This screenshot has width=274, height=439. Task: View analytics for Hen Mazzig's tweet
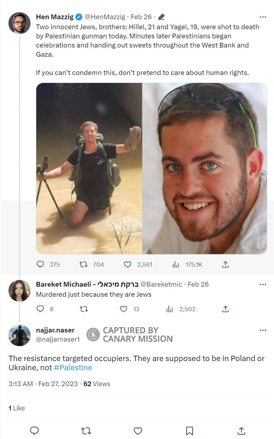coord(176,264)
